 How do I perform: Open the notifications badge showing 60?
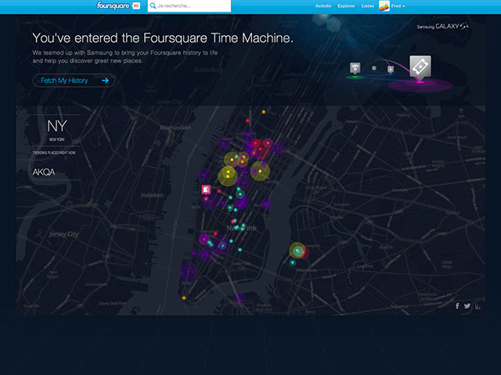click(136, 5)
